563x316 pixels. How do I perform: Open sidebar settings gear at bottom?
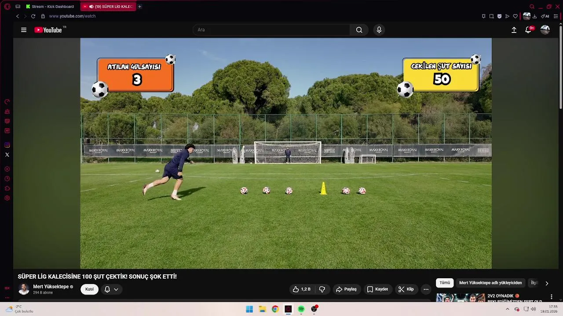coord(7,198)
